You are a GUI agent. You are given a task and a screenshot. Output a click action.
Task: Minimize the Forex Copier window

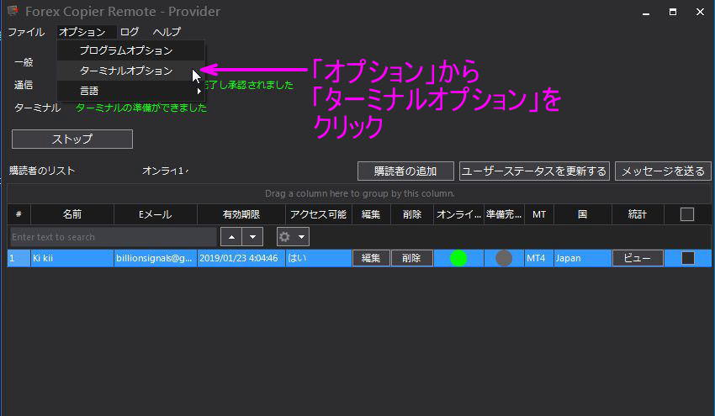[646, 13]
